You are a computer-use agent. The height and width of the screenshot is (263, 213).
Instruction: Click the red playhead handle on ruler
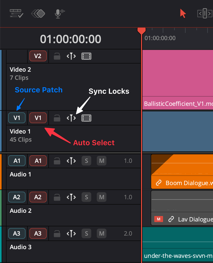pyautogui.click(x=142, y=31)
